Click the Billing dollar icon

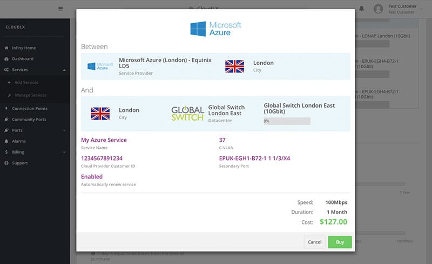tap(6, 152)
